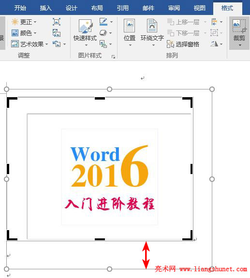The image size is (250, 278).
Task: Open the 位置 position menu
Action: click(130, 33)
